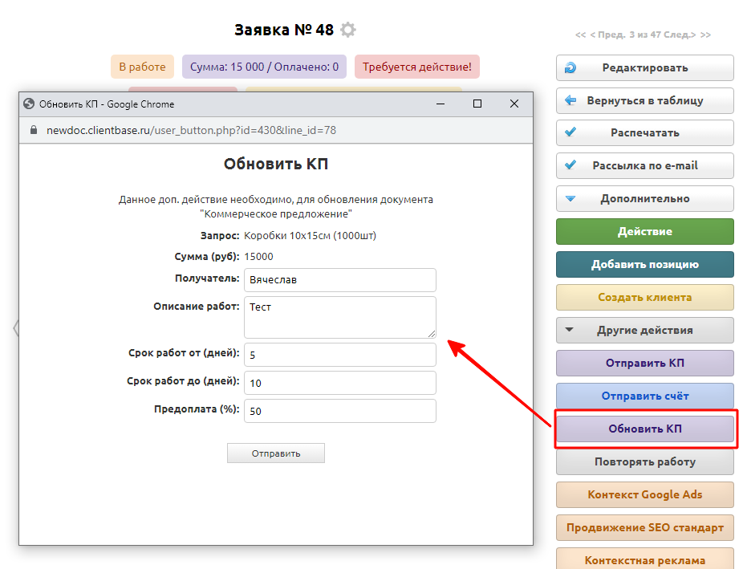
Task: Focus the Описание работ text area
Action: (x=339, y=317)
